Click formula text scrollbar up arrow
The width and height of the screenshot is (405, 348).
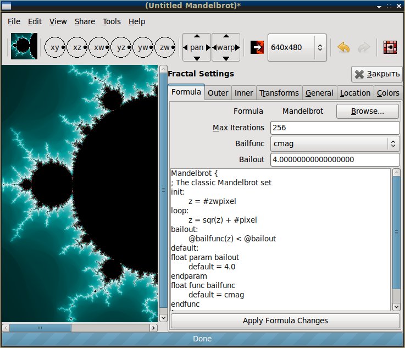pyautogui.click(x=396, y=172)
